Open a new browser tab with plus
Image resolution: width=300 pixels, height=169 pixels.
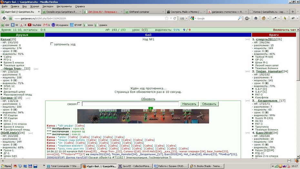pos(293,12)
